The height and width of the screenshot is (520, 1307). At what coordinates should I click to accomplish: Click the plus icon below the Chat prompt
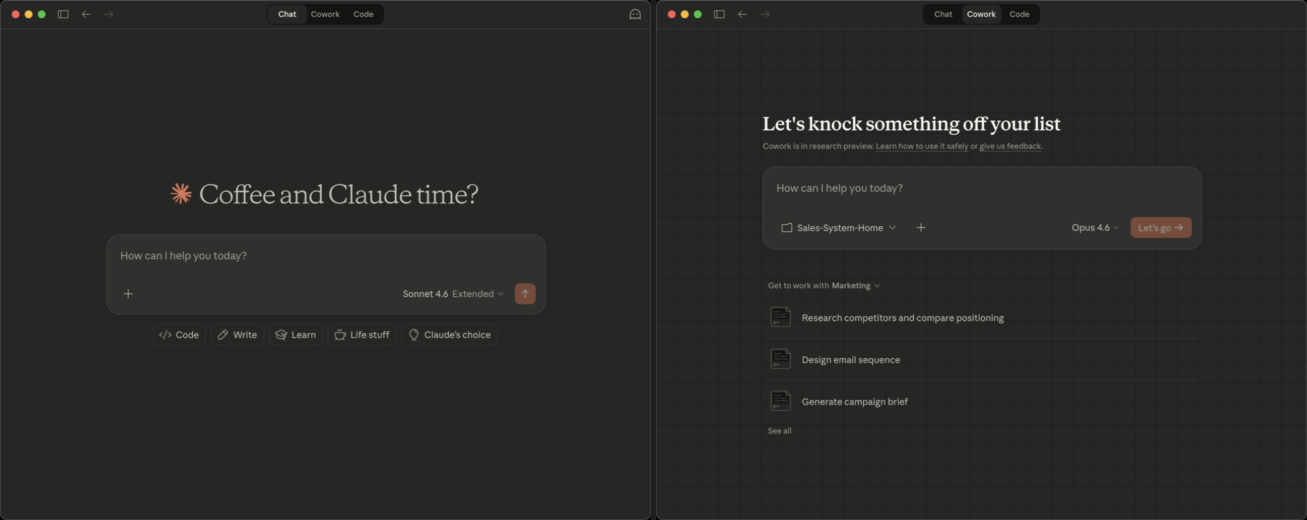[x=128, y=294]
